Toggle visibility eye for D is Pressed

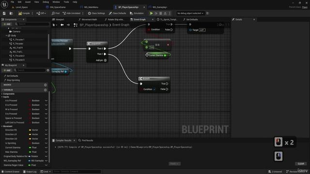[46, 105]
